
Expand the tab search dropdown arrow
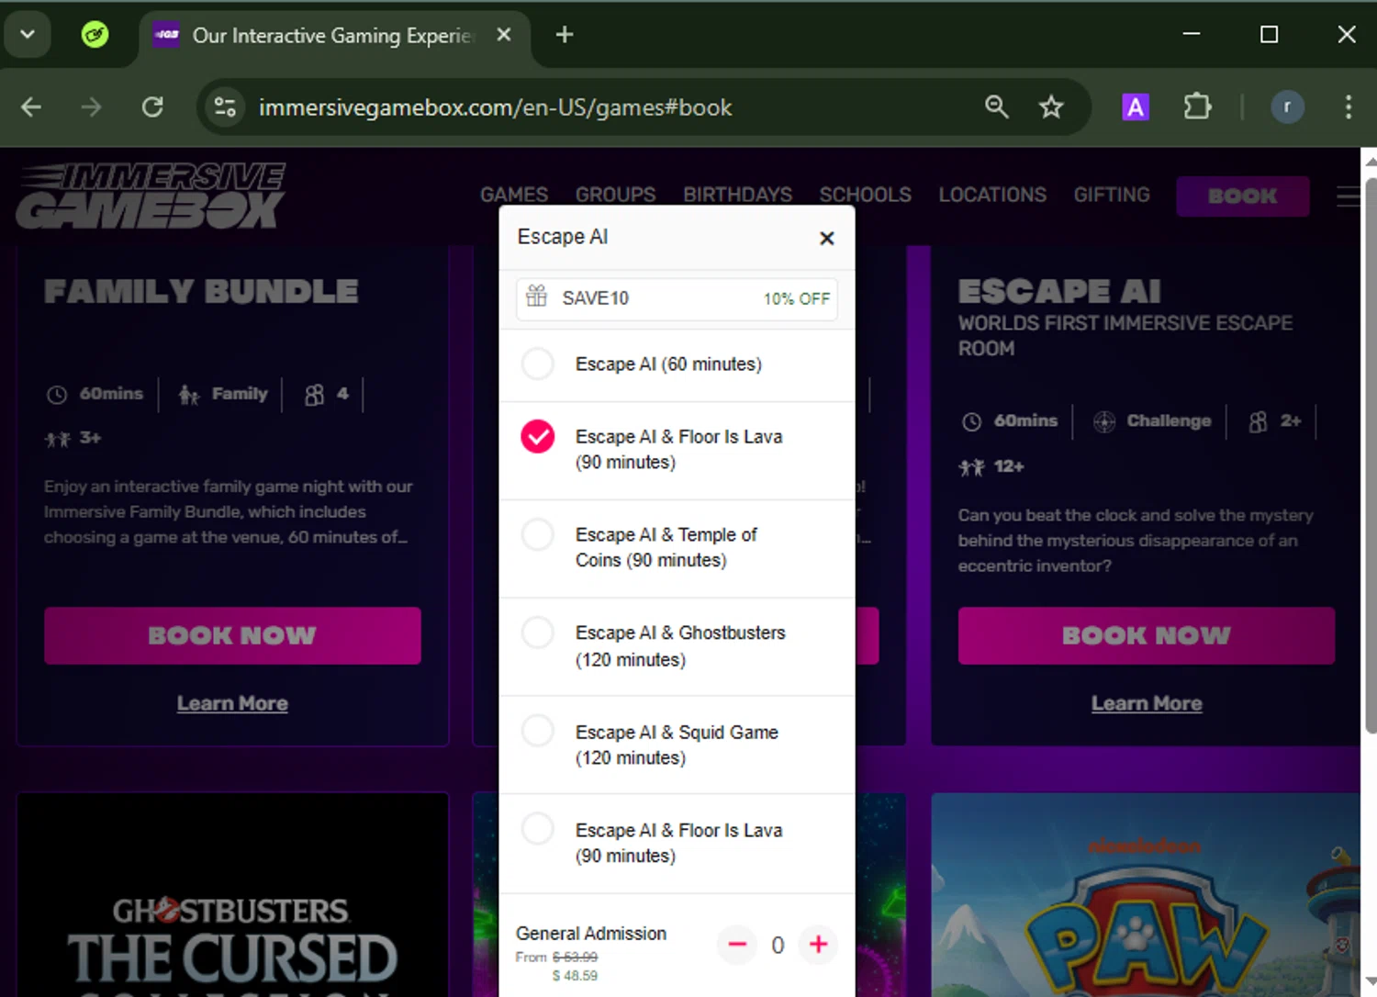click(28, 35)
